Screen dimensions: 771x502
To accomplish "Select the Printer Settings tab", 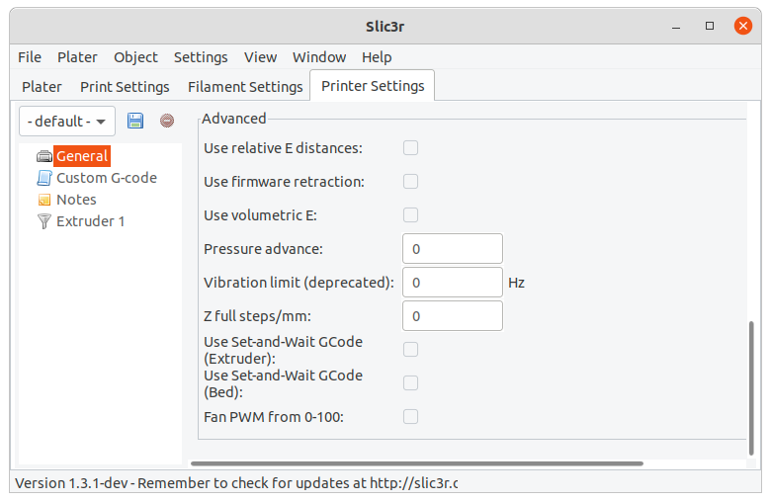I will tap(373, 86).
